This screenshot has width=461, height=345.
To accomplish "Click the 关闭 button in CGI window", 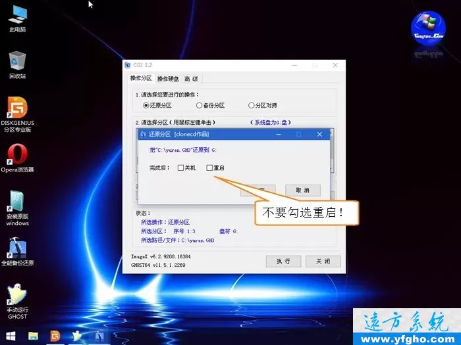I will [323, 261].
